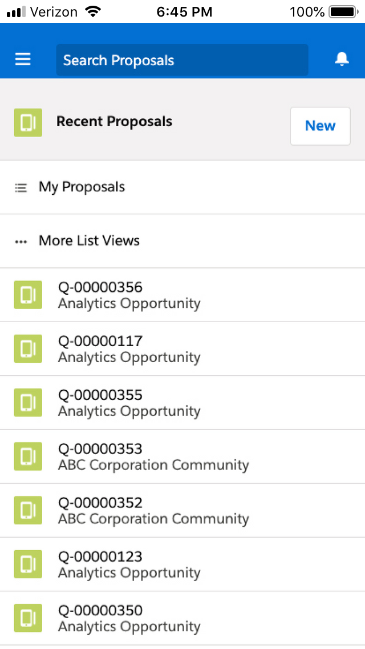Click the proposal icon beside Q-00000350
Viewport: 365px width, 649px height.
pos(28,618)
